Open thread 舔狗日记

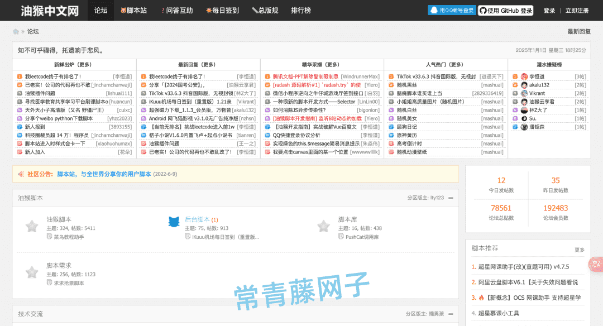tap(407, 127)
